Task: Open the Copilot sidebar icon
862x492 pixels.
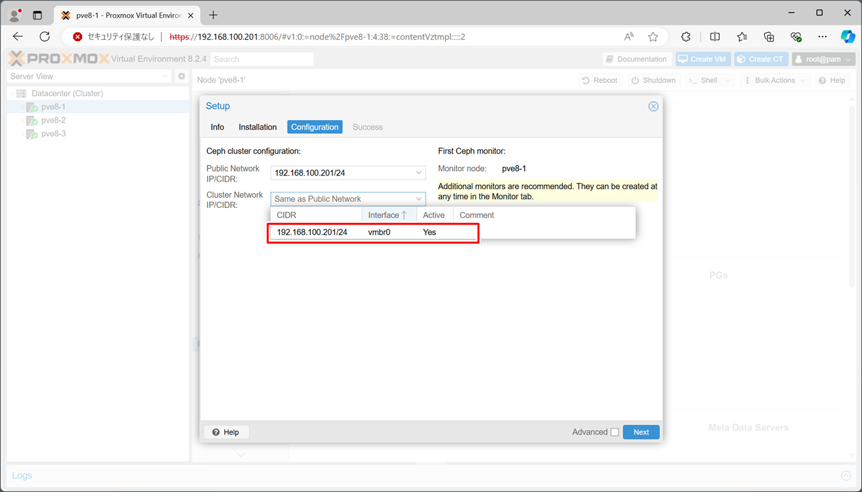Action: tap(847, 37)
